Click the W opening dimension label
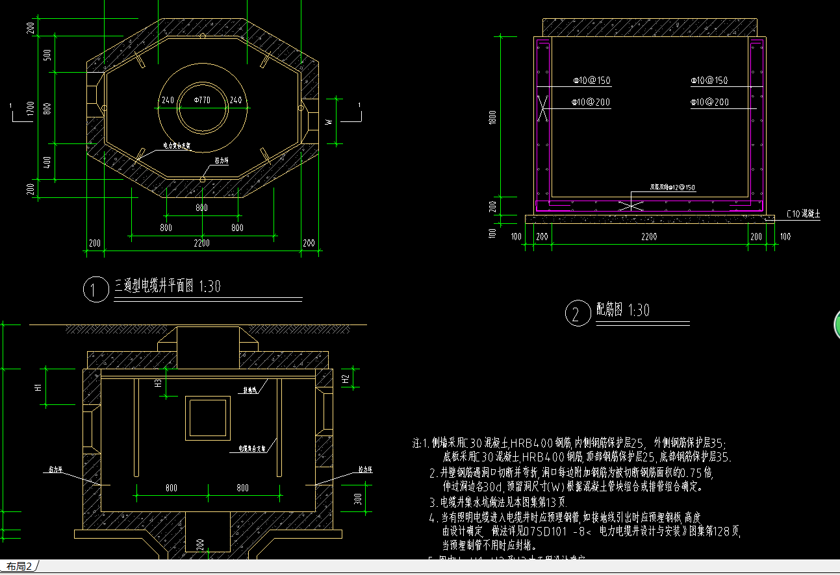Screen dimensions: 840x575 click(329, 121)
